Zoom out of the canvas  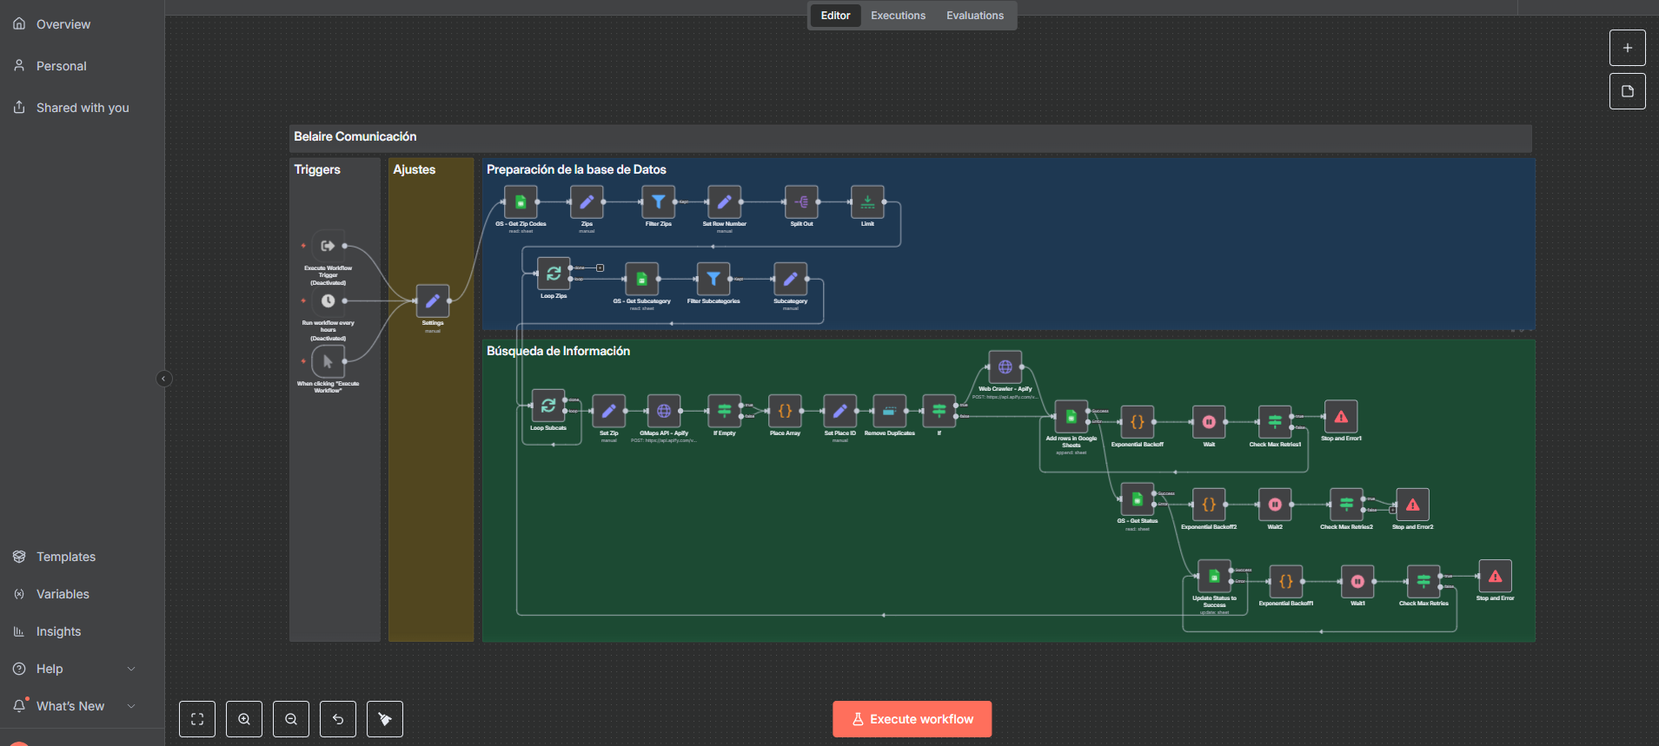291,719
